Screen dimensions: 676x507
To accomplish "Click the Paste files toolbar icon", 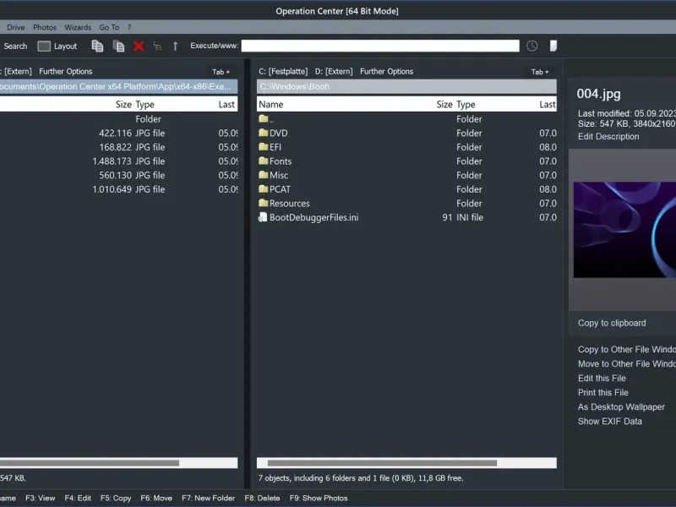I will (x=118, y=46).
